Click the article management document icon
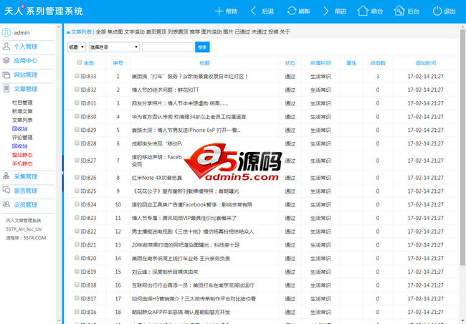 click(x=6, y=89)
